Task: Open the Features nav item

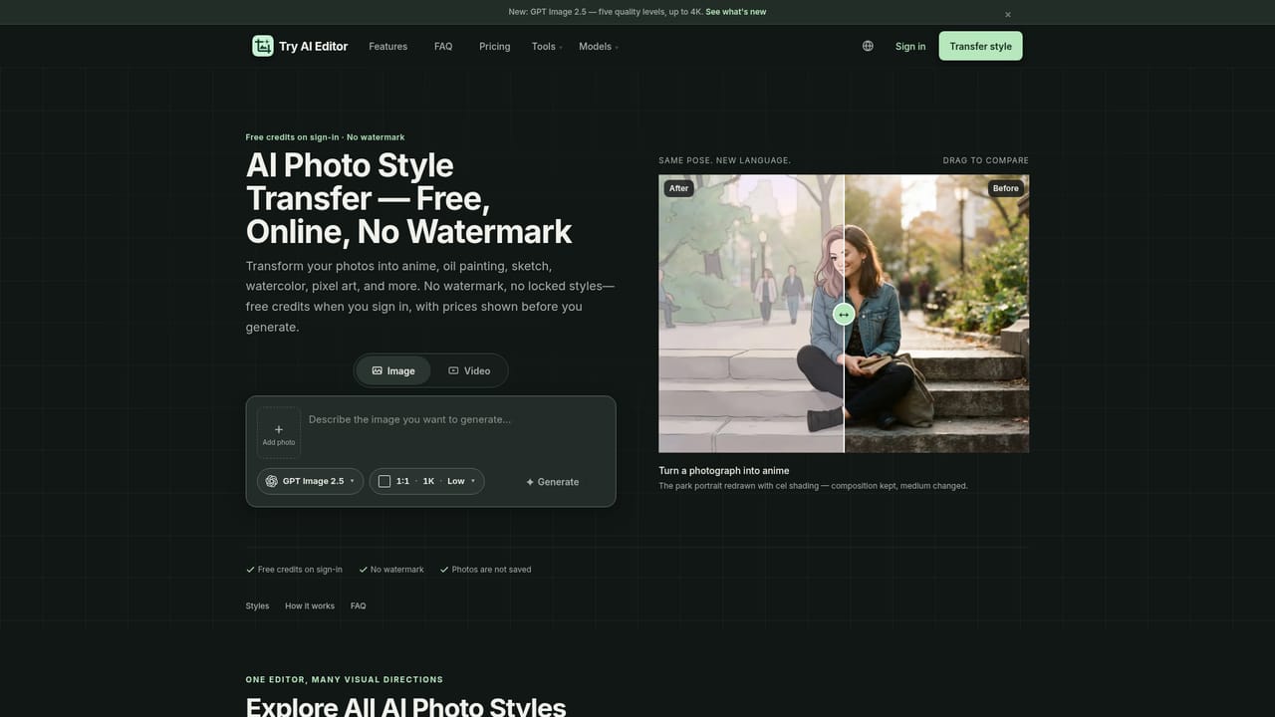Action: coord(387,46)
